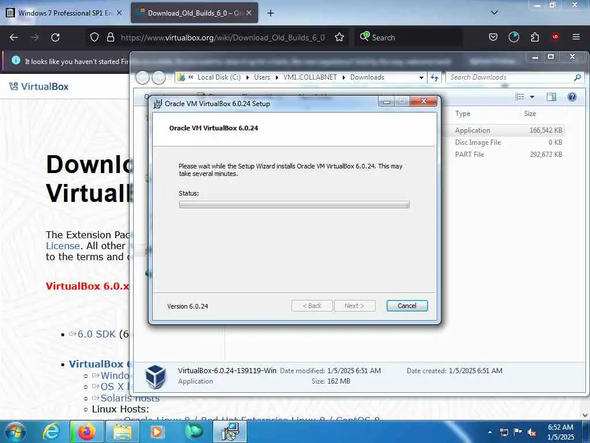The height and width of the screenshot is (443, 590).
Task: Open the Action Center flag icon
Action: click(x=518, y=432)
